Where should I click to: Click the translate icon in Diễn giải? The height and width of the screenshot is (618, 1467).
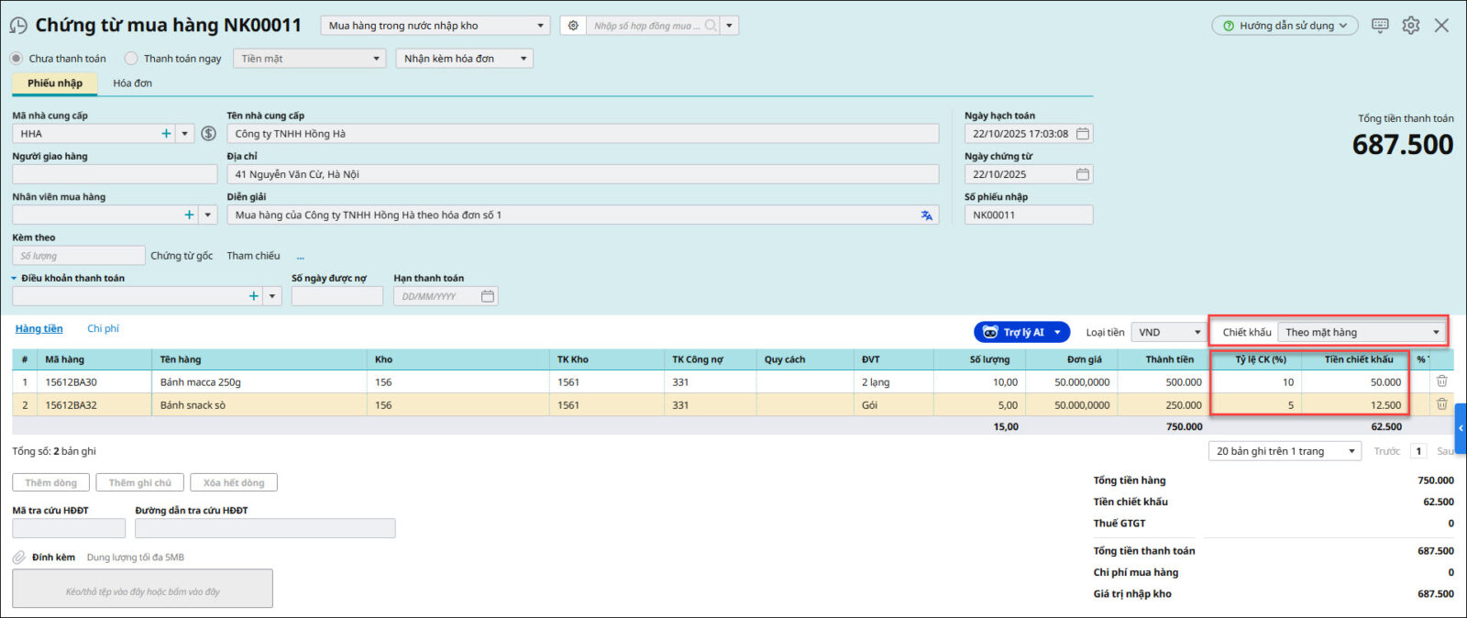926,215
